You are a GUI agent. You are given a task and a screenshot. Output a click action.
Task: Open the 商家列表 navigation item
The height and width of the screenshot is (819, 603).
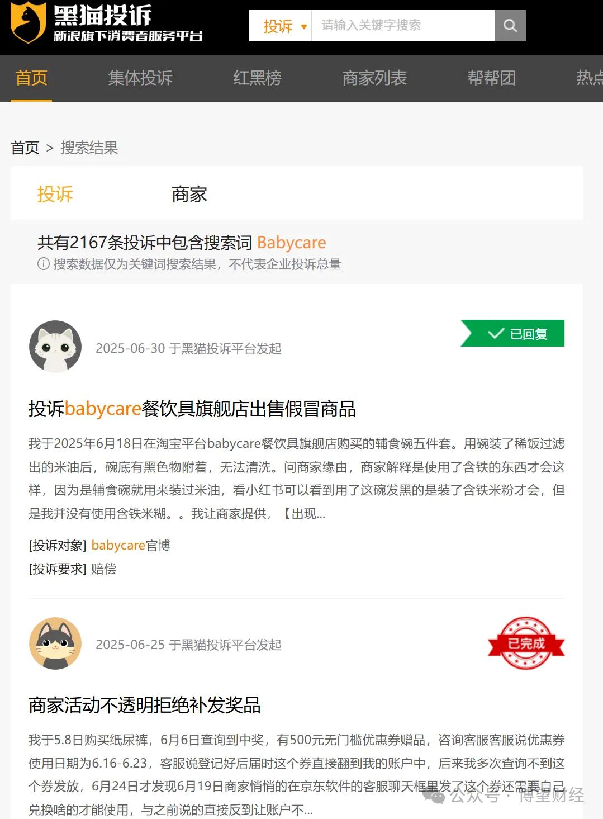[374, 78]
